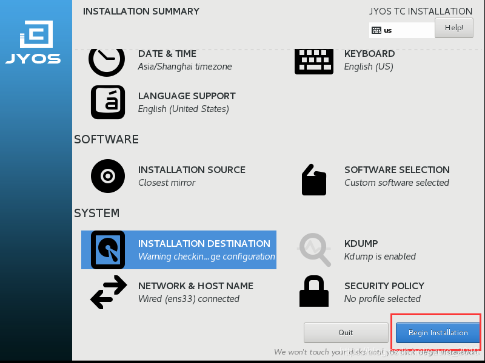Click 'English (United States)' language value

(184, 109)
